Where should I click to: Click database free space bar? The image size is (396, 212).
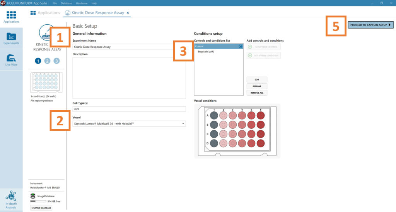pos(38,202)
